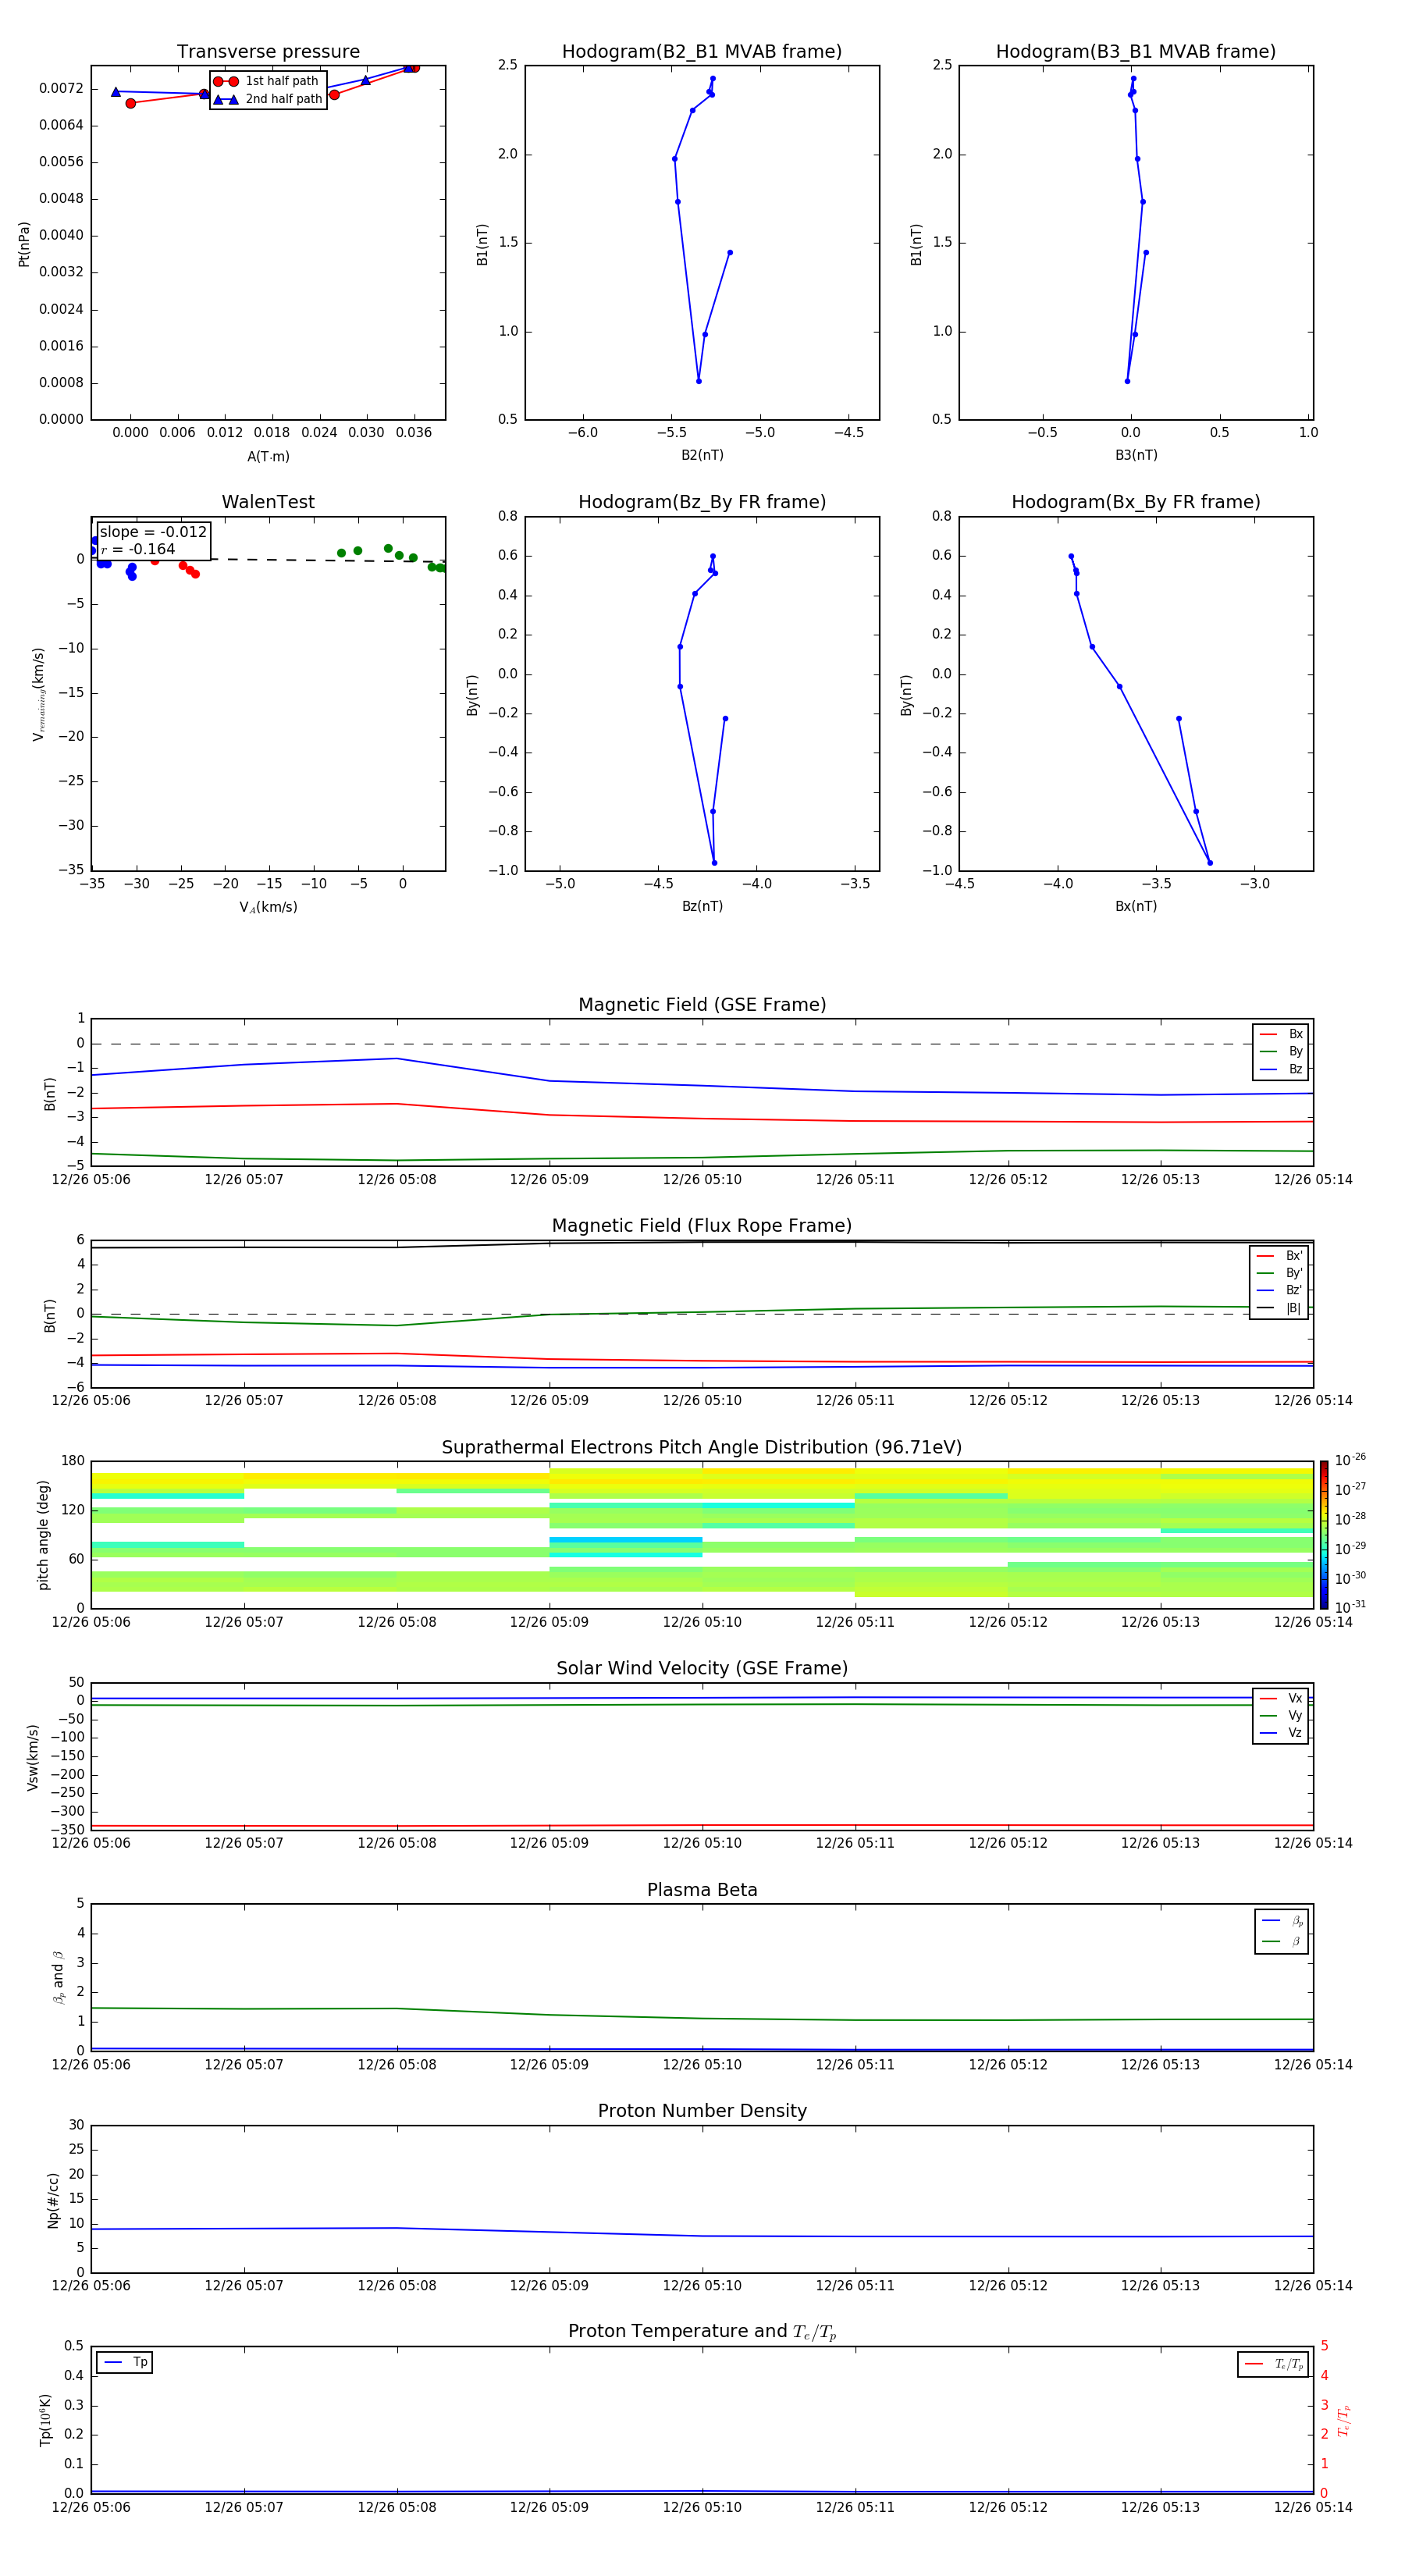Click the pitch angle color scale bar
The image size is (1405, 2576).
pos(1324,1535)
